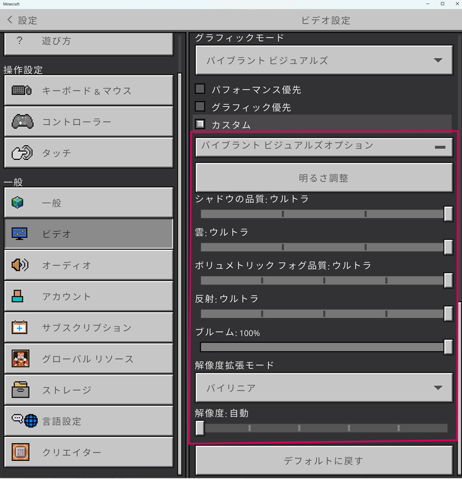This screenshot has width=462, height=479.
Task: Click the globe block icon for 一般
Action: tap(17, 203)
